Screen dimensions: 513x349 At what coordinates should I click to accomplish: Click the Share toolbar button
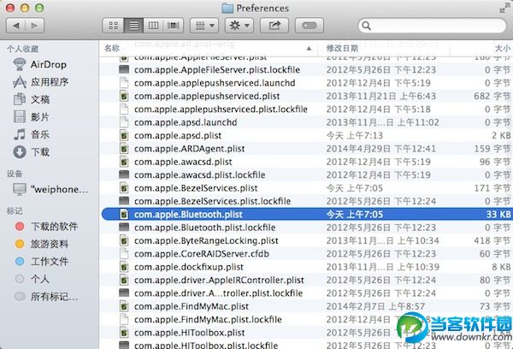coord(274,26)
